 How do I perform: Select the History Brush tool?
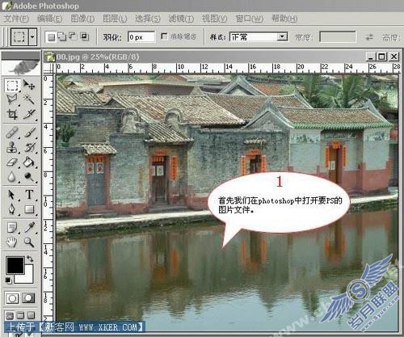[29, 147]
